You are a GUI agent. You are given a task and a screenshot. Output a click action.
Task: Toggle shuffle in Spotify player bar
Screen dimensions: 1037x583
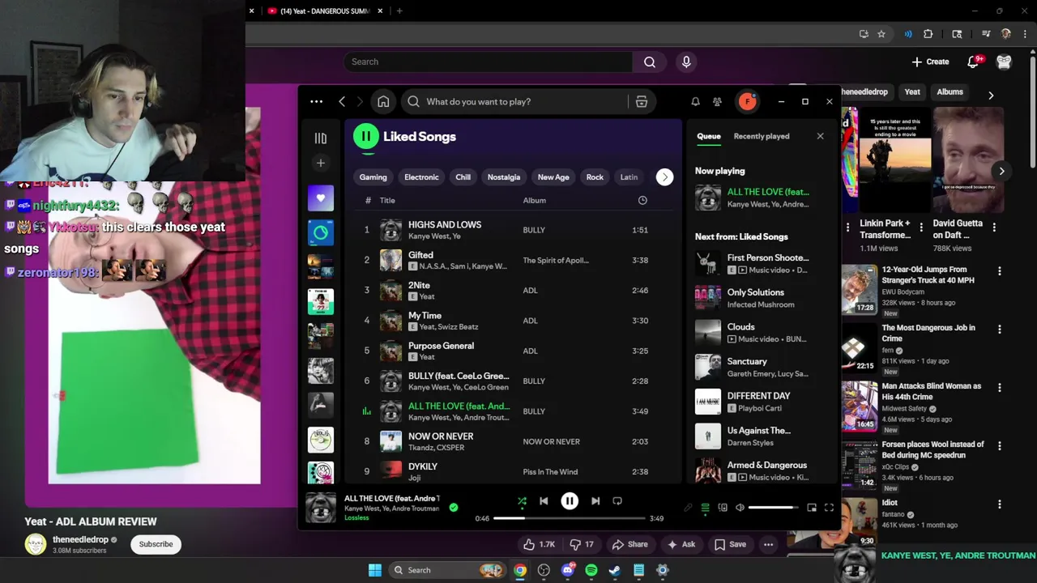pos(522,501)
